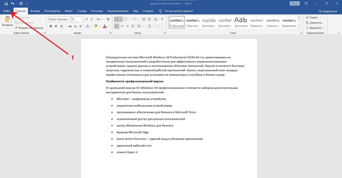The width and height of the screenshot is (342, 178).
Task: Open Буфер обмена dialog launcher
Action: coord(44,33)
